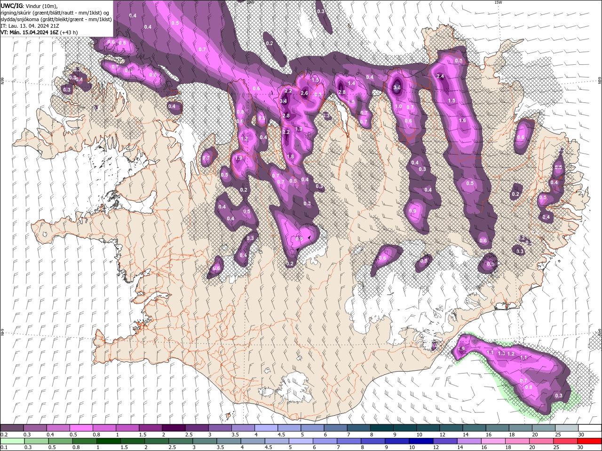Click the deep blue 10 to 12 swatch in lower legend
This screenshot has width=602, height=451.
(421, 441)
